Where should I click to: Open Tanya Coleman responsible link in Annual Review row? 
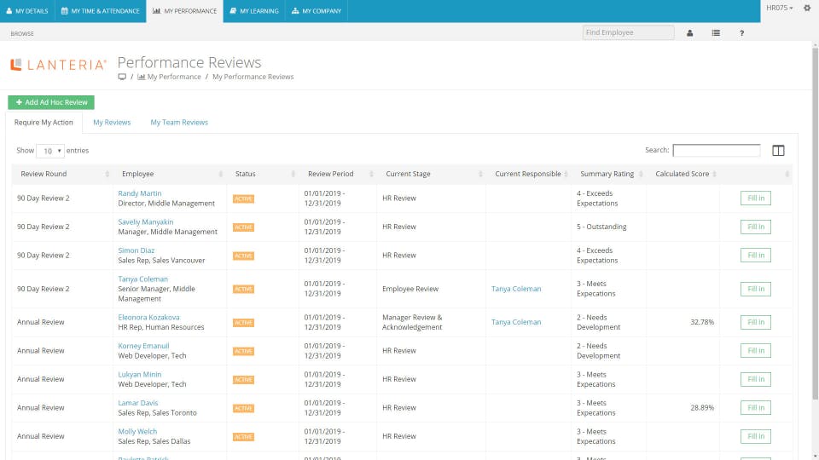[x=516, y=322]
